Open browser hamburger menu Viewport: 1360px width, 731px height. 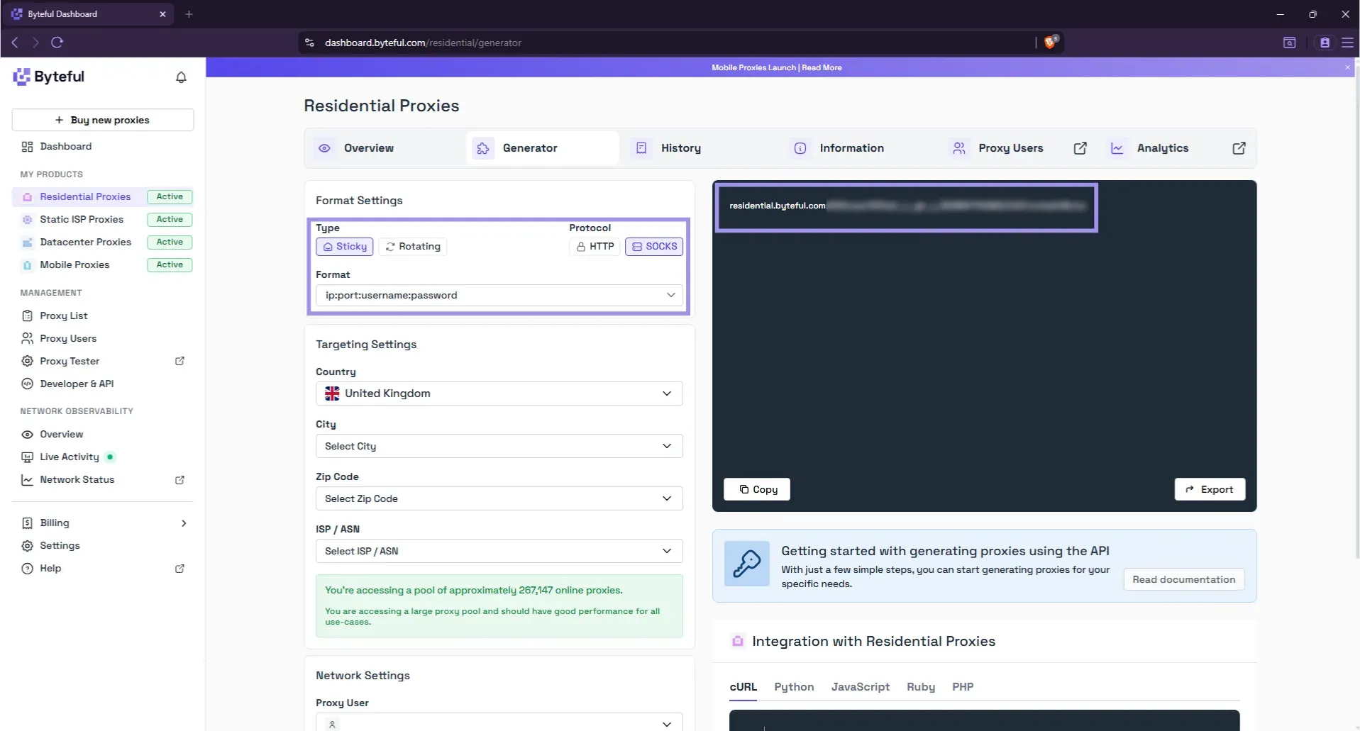[x=1347, y=43]
